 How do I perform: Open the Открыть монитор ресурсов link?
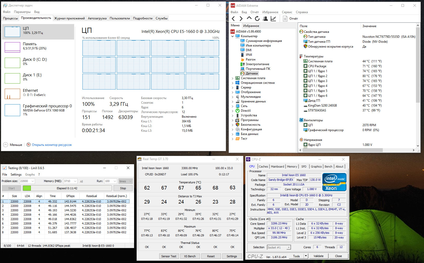[x=52, y=145]
